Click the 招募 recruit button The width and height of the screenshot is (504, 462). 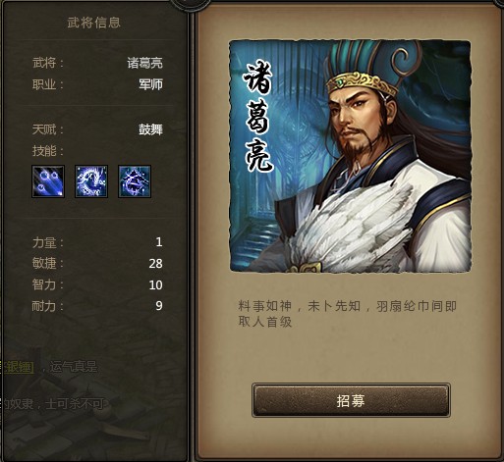point(351,400)
